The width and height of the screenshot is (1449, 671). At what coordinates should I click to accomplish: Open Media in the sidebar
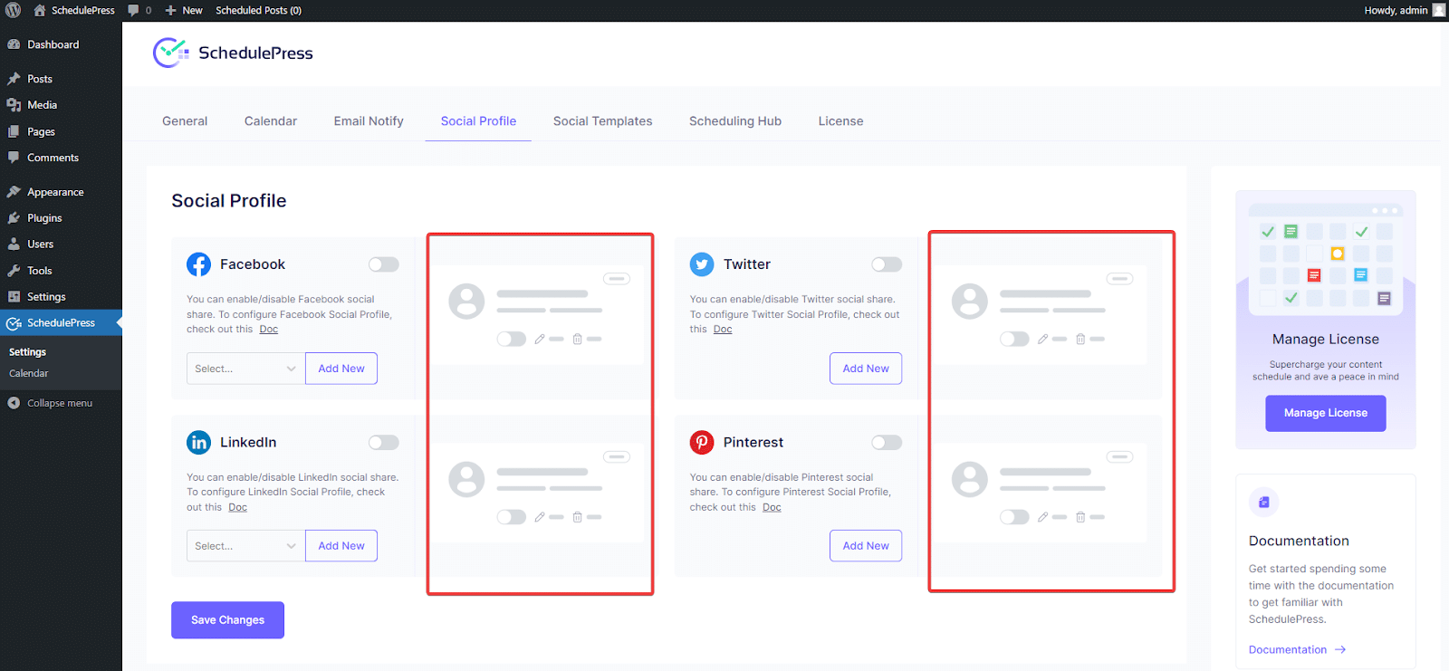[x=61, y=105]
